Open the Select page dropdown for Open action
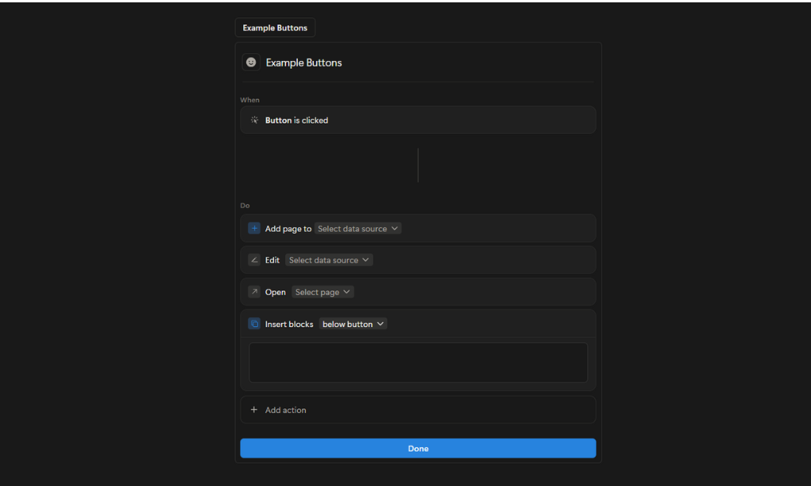 coord(322,291)
